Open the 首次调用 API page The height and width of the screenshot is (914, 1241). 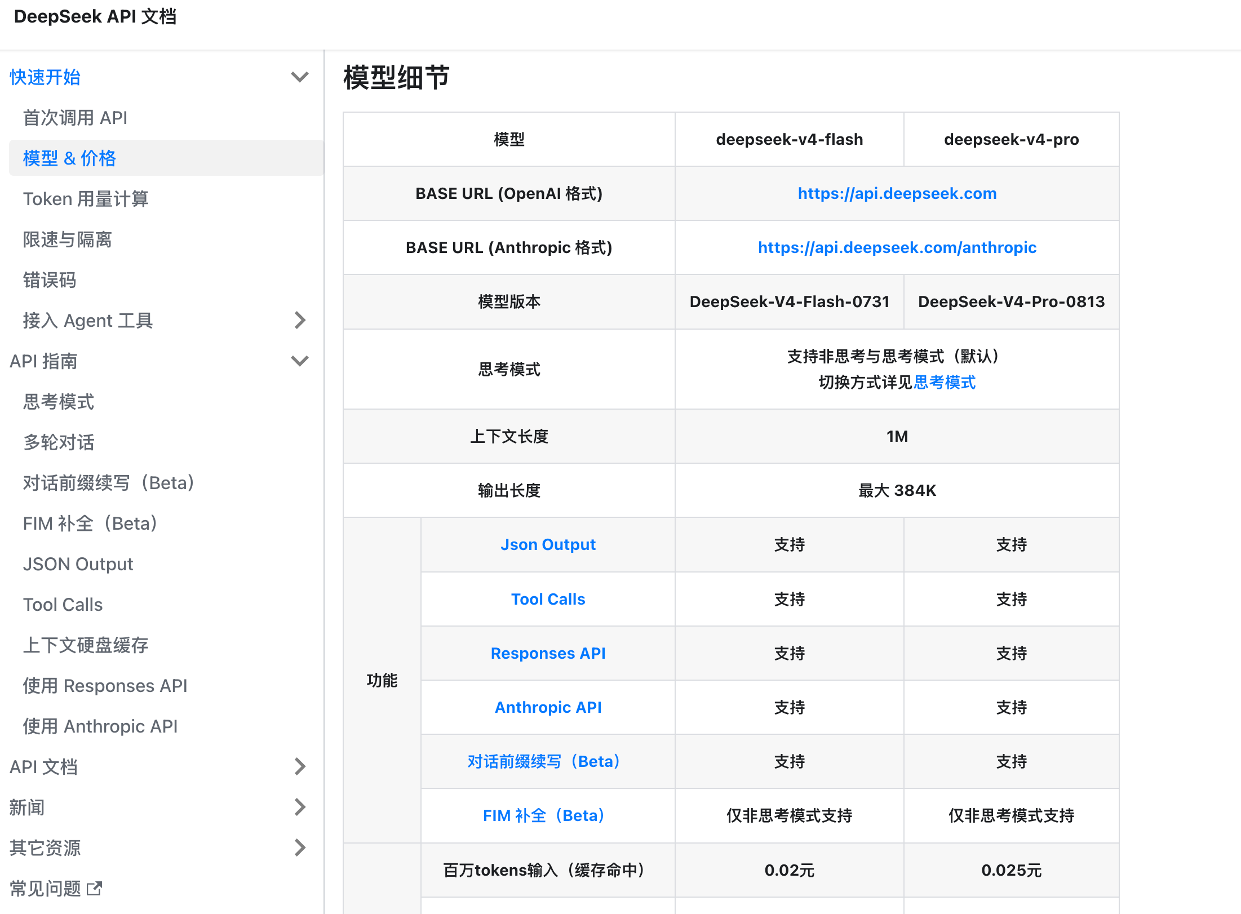pos(75,118)
